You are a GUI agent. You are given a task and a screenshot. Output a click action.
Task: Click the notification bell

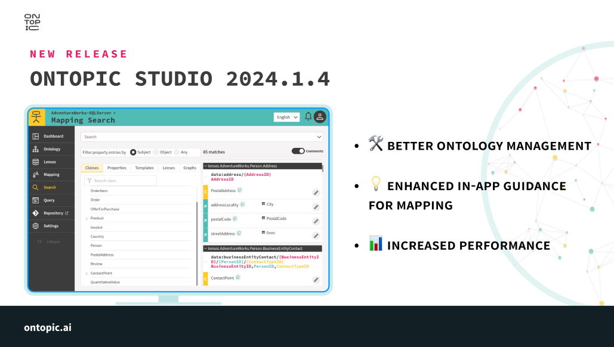click(307, 116)
